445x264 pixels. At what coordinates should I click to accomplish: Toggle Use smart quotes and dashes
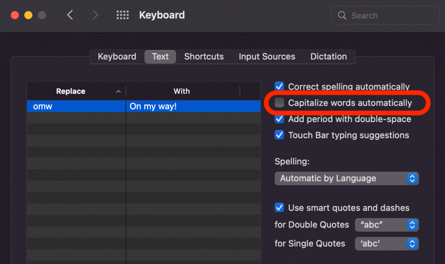point(279,208)
